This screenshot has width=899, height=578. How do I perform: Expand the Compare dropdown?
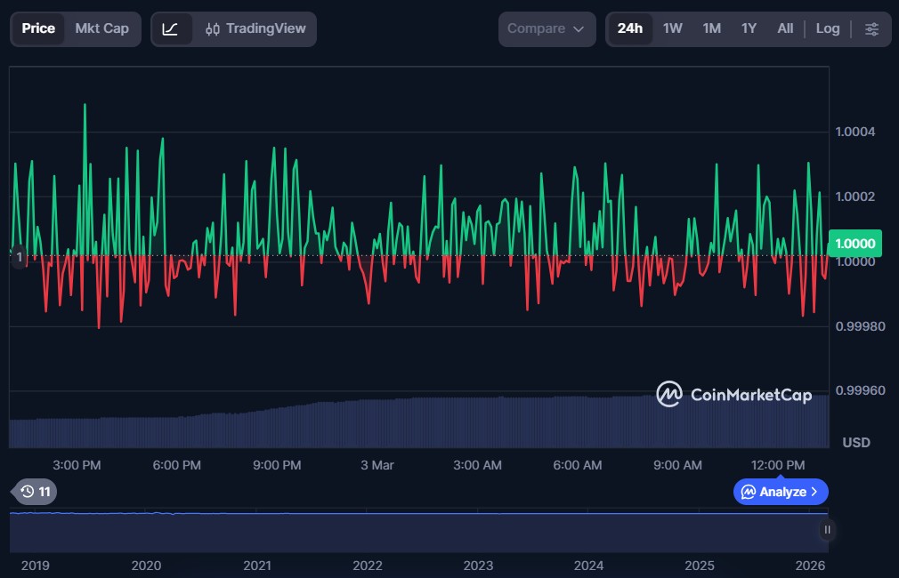click(x=546, y=28)
